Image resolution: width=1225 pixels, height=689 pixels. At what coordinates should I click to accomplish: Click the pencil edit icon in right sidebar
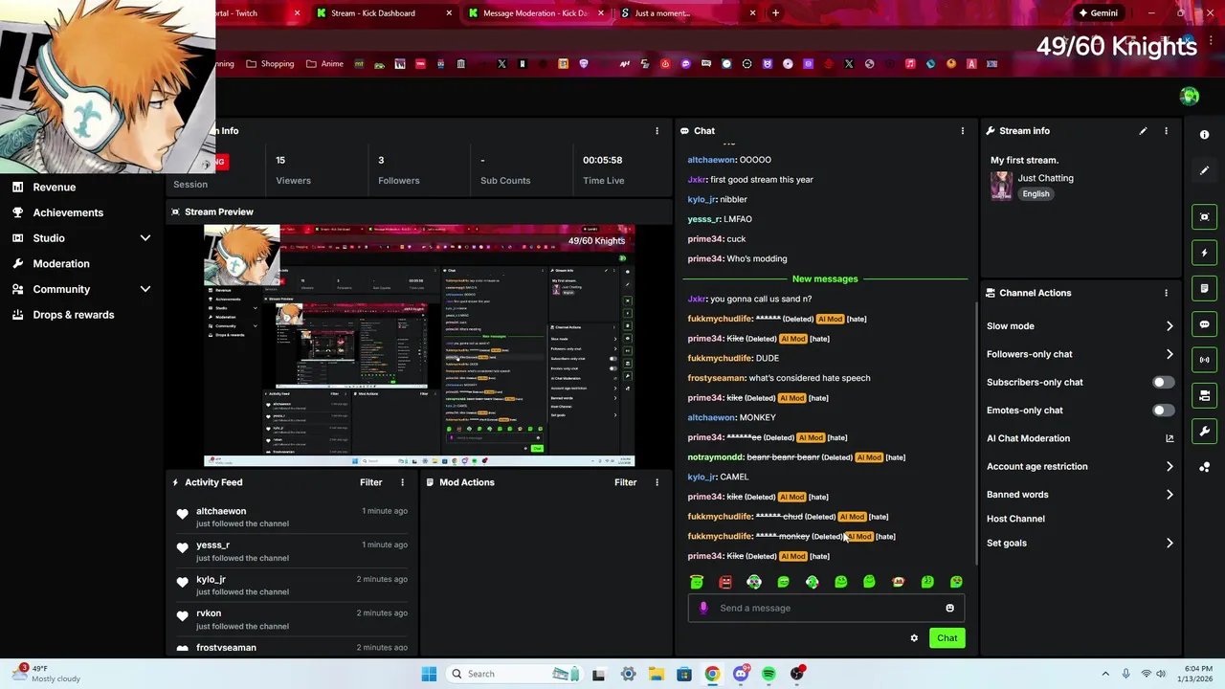point(1204,170)
